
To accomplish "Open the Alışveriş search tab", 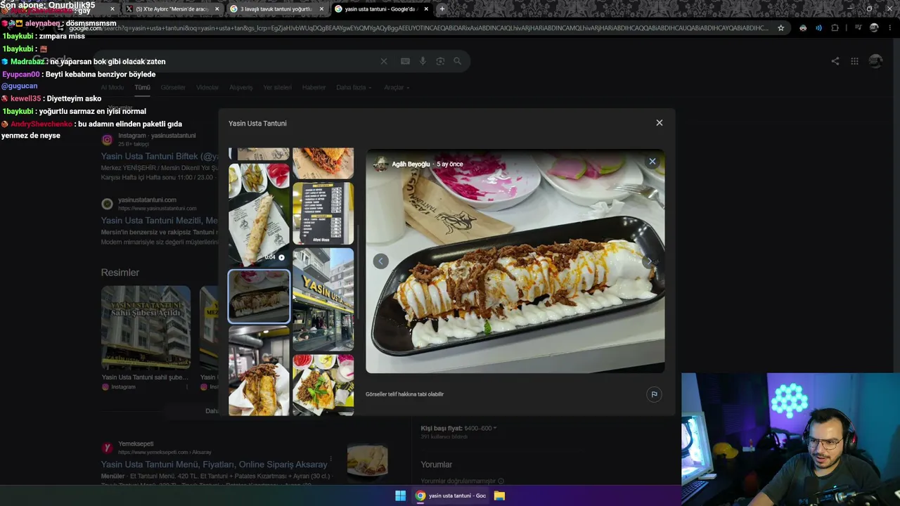I will 241,88.
